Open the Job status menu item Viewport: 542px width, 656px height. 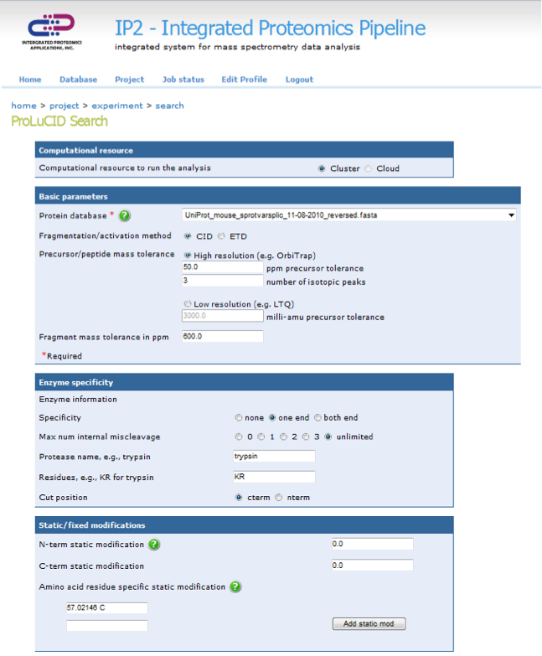coord(183,80)
